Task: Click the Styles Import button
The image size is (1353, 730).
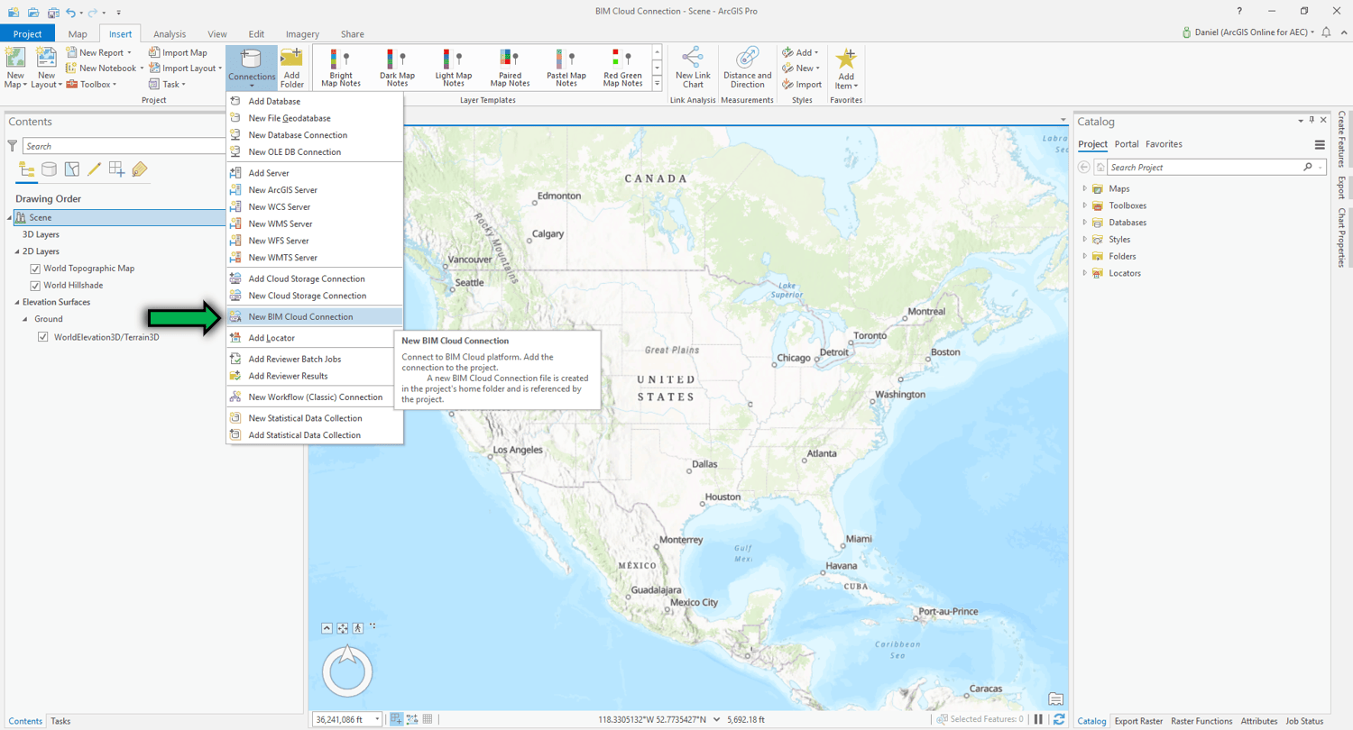Action: point(802,84)
